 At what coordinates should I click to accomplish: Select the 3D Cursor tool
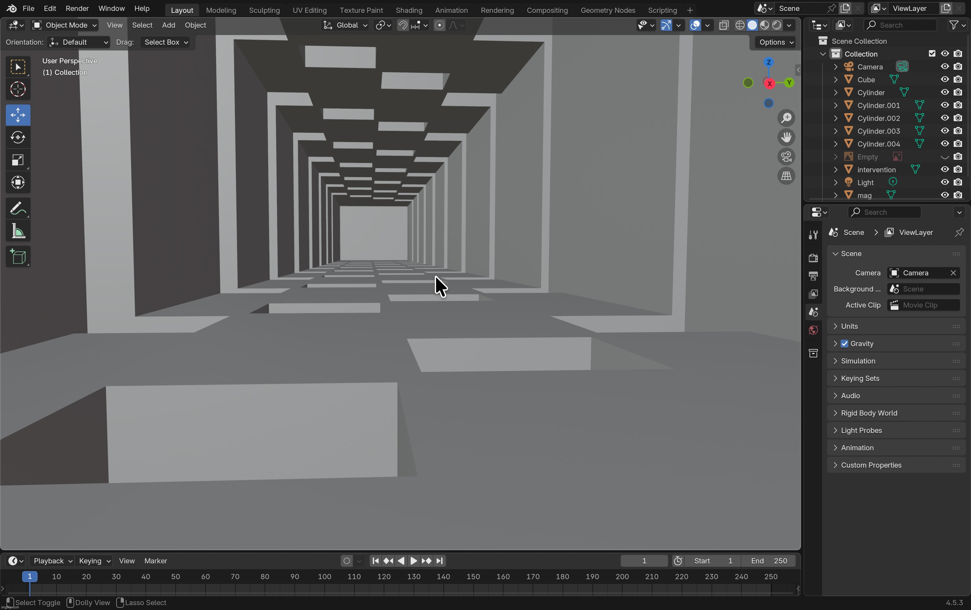[x=18, y=90]
